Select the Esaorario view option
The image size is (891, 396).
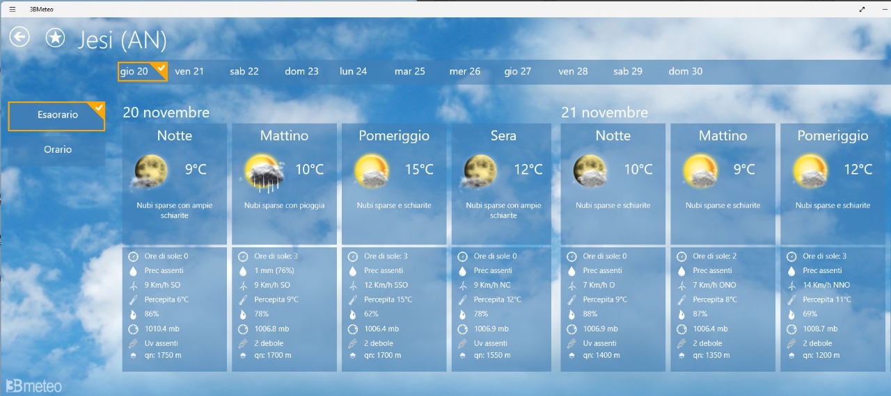tap(57, 115)
